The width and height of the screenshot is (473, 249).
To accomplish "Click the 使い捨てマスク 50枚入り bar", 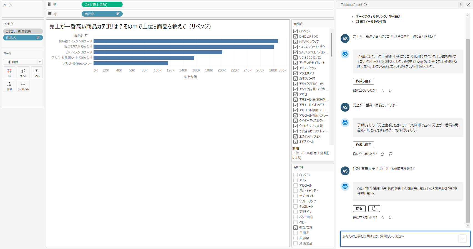I will (x=186, y=41).
